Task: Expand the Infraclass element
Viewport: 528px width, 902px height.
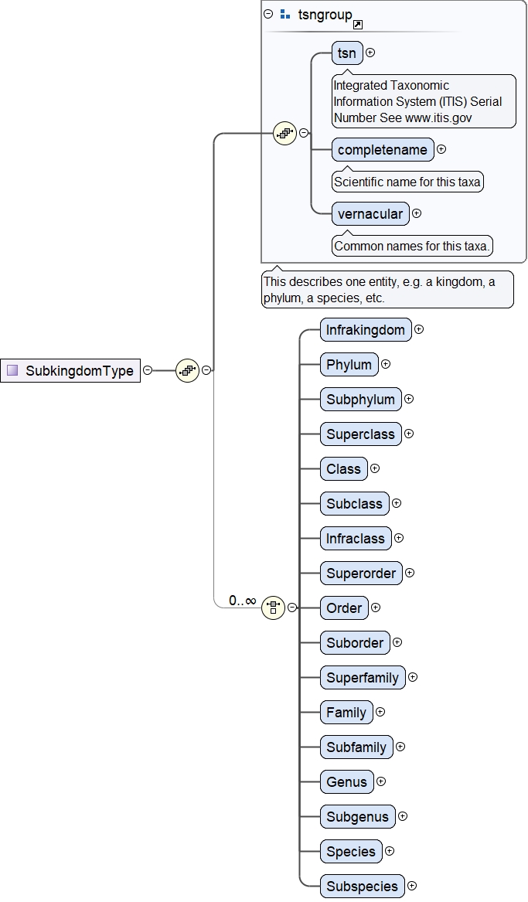Action: 399,539
